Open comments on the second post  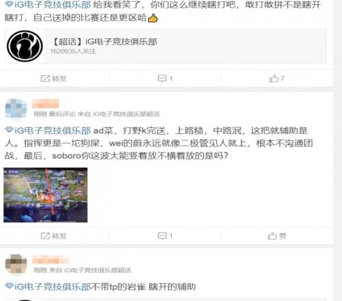point(165,236)
